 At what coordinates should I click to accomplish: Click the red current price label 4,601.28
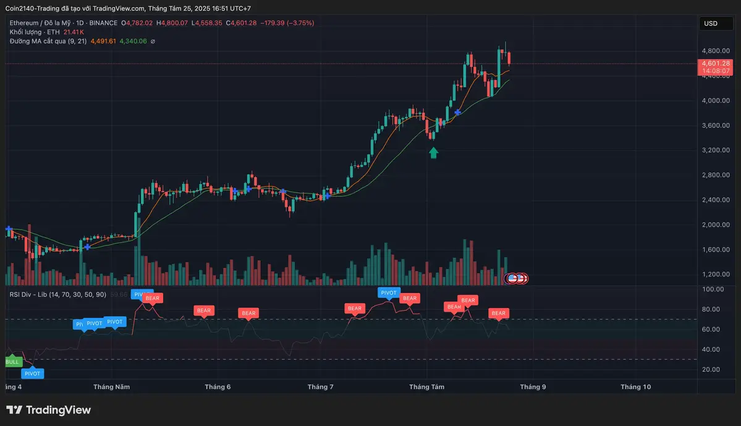(x=715, y=63)
